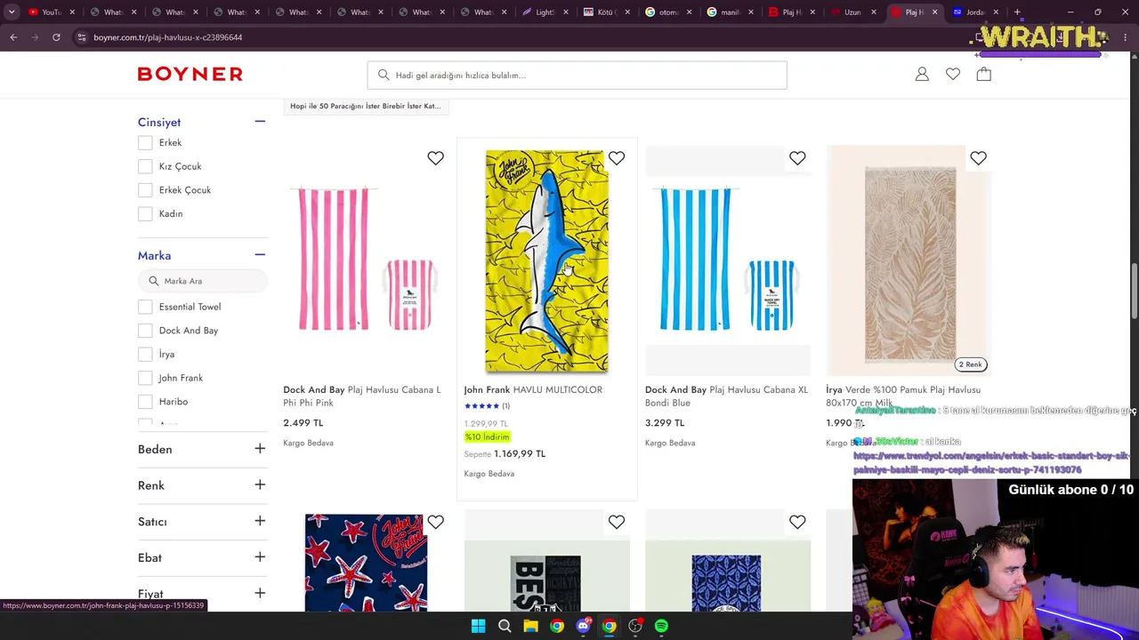Open OBS Studio from the taskbar
The height and width of the screenshot is (640, 1139).
[635, 626]
